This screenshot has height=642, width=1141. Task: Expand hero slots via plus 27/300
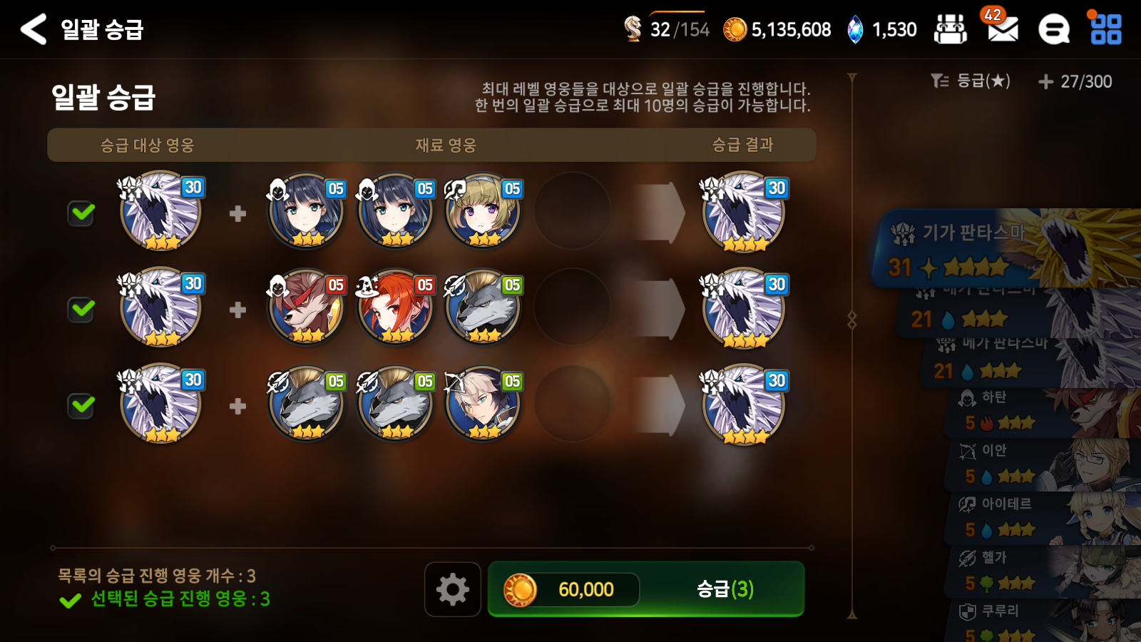coord(1075,82)
